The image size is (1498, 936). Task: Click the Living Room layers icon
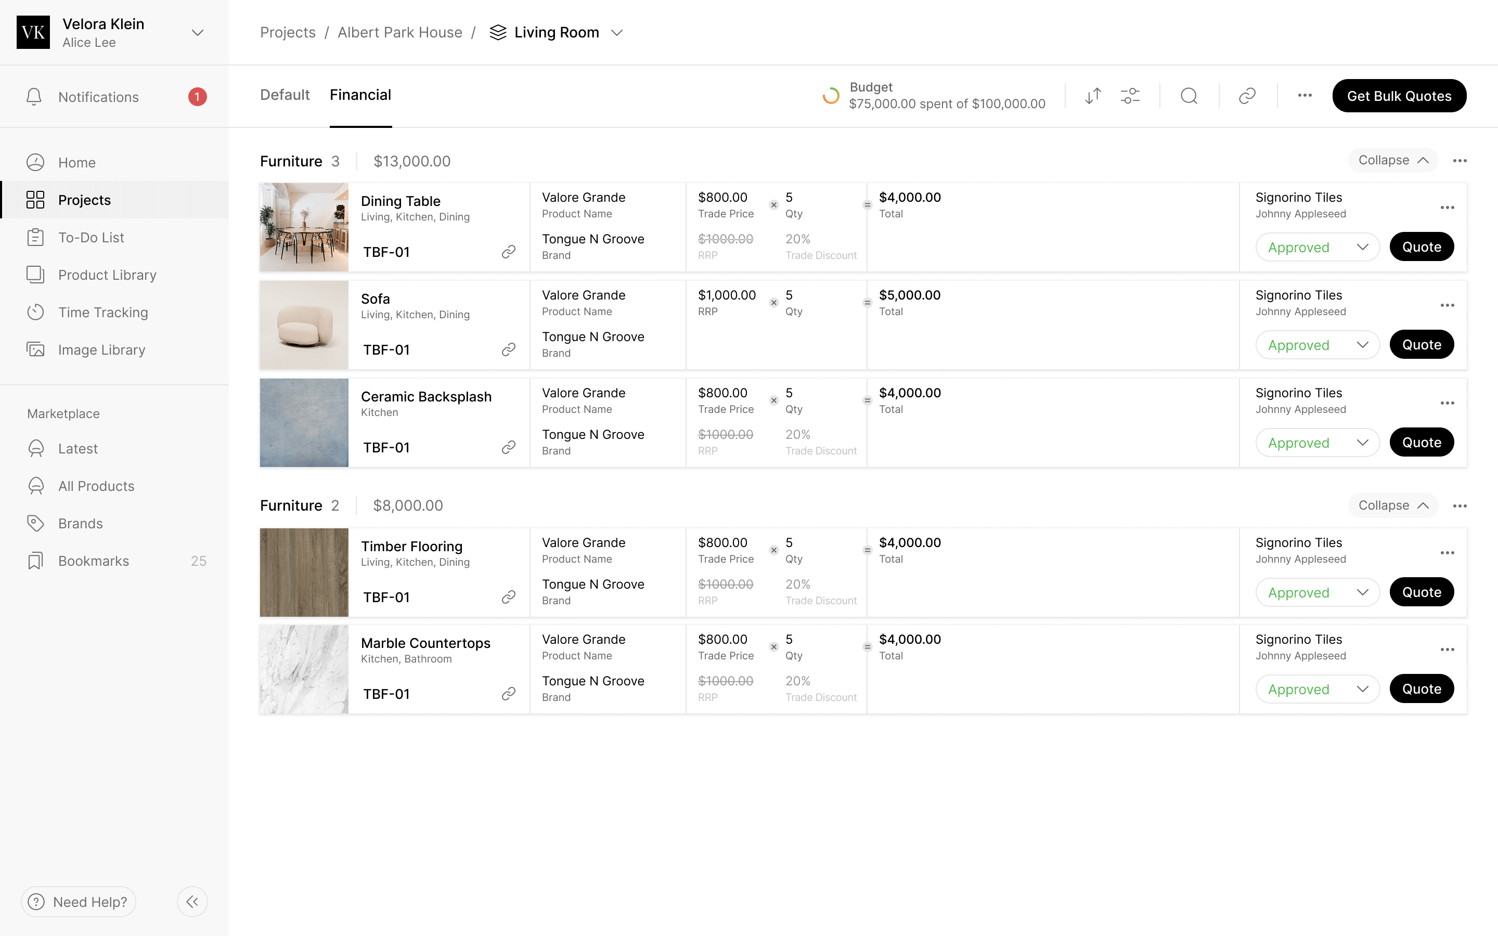click(x=498, y=33)
